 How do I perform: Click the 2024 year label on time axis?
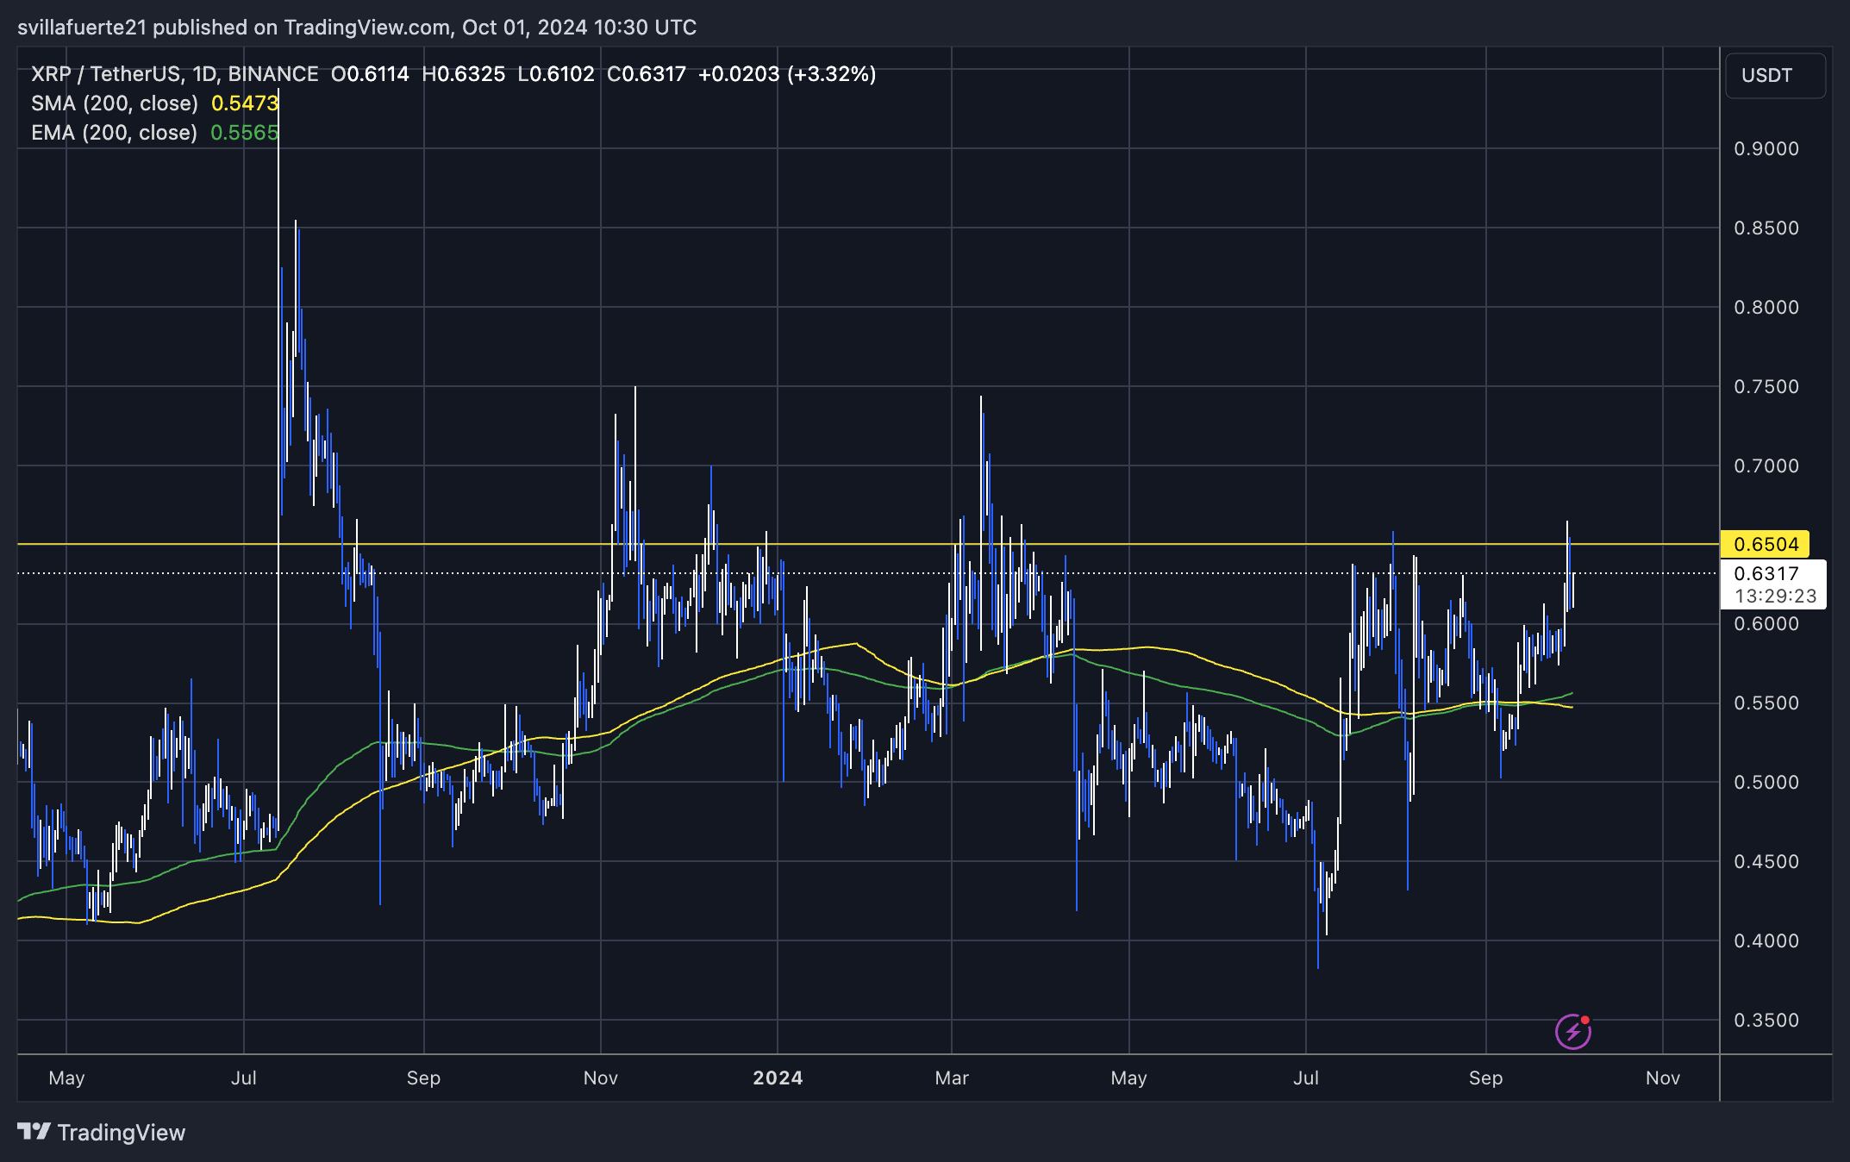[778, 1078]
